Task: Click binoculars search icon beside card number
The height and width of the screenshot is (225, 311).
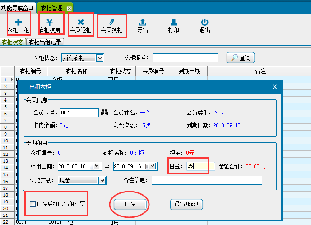Action: [x=105, y=112]
